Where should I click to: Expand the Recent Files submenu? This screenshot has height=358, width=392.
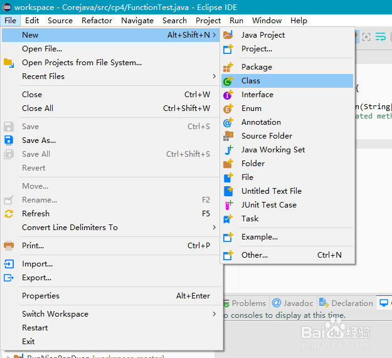[x=215, y=76]
